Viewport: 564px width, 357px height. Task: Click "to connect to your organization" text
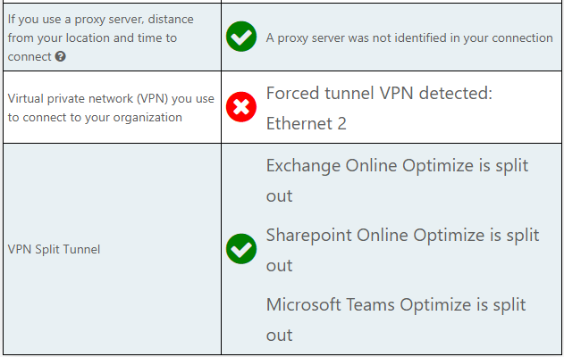(x=93, y=117)
